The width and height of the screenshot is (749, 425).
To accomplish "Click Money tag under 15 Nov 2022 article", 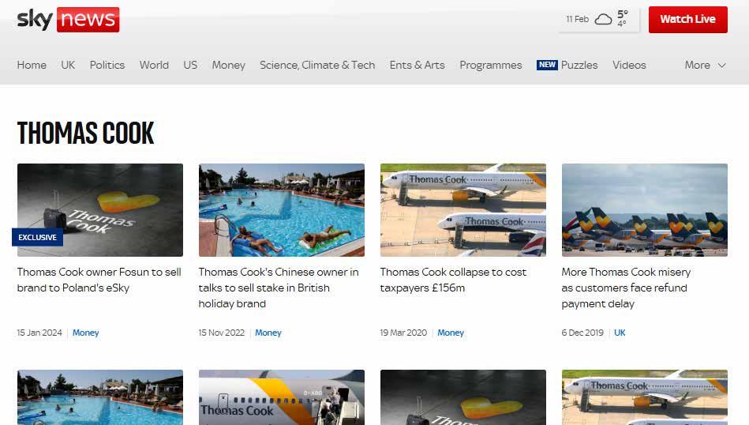I will click(268, 333).
